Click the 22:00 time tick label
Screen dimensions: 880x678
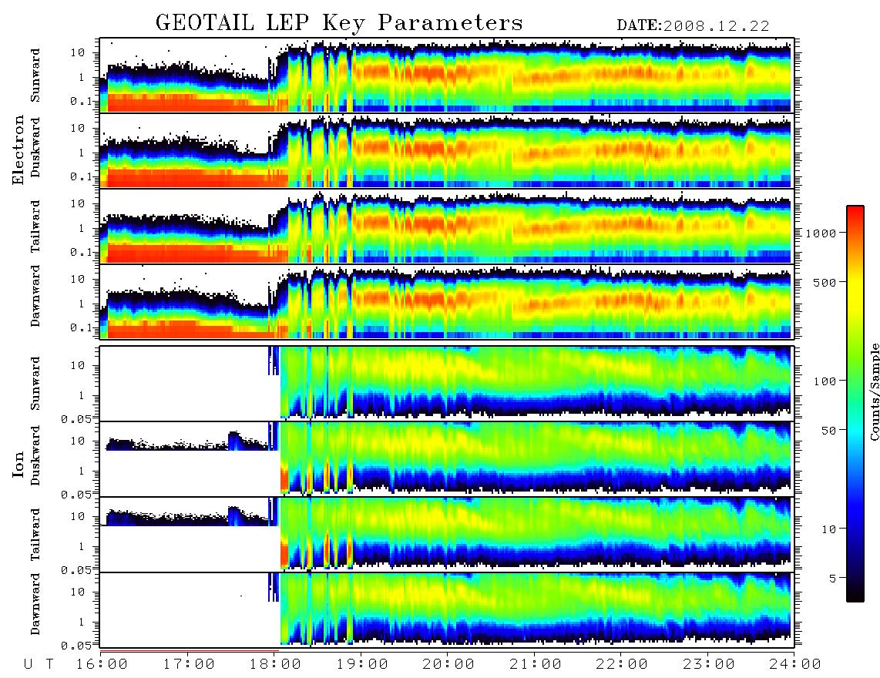(x=622, y=665)
